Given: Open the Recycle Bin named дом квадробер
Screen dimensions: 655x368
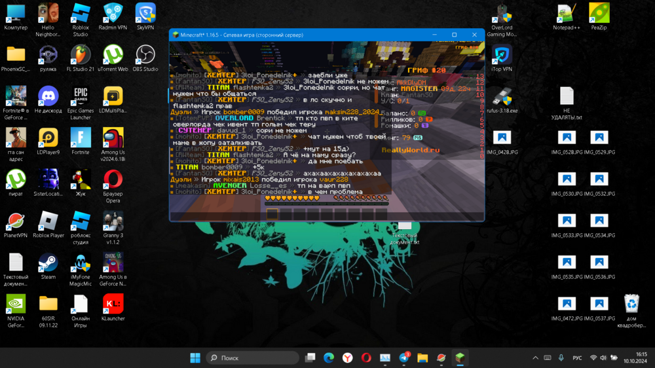Looking at the screenshot, I should (x=631, y=310).
